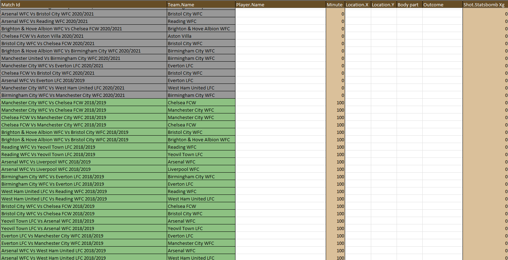
Task: Click empty Player.Name cell in the Aston Villa row
Action: [x=281, y=36]
